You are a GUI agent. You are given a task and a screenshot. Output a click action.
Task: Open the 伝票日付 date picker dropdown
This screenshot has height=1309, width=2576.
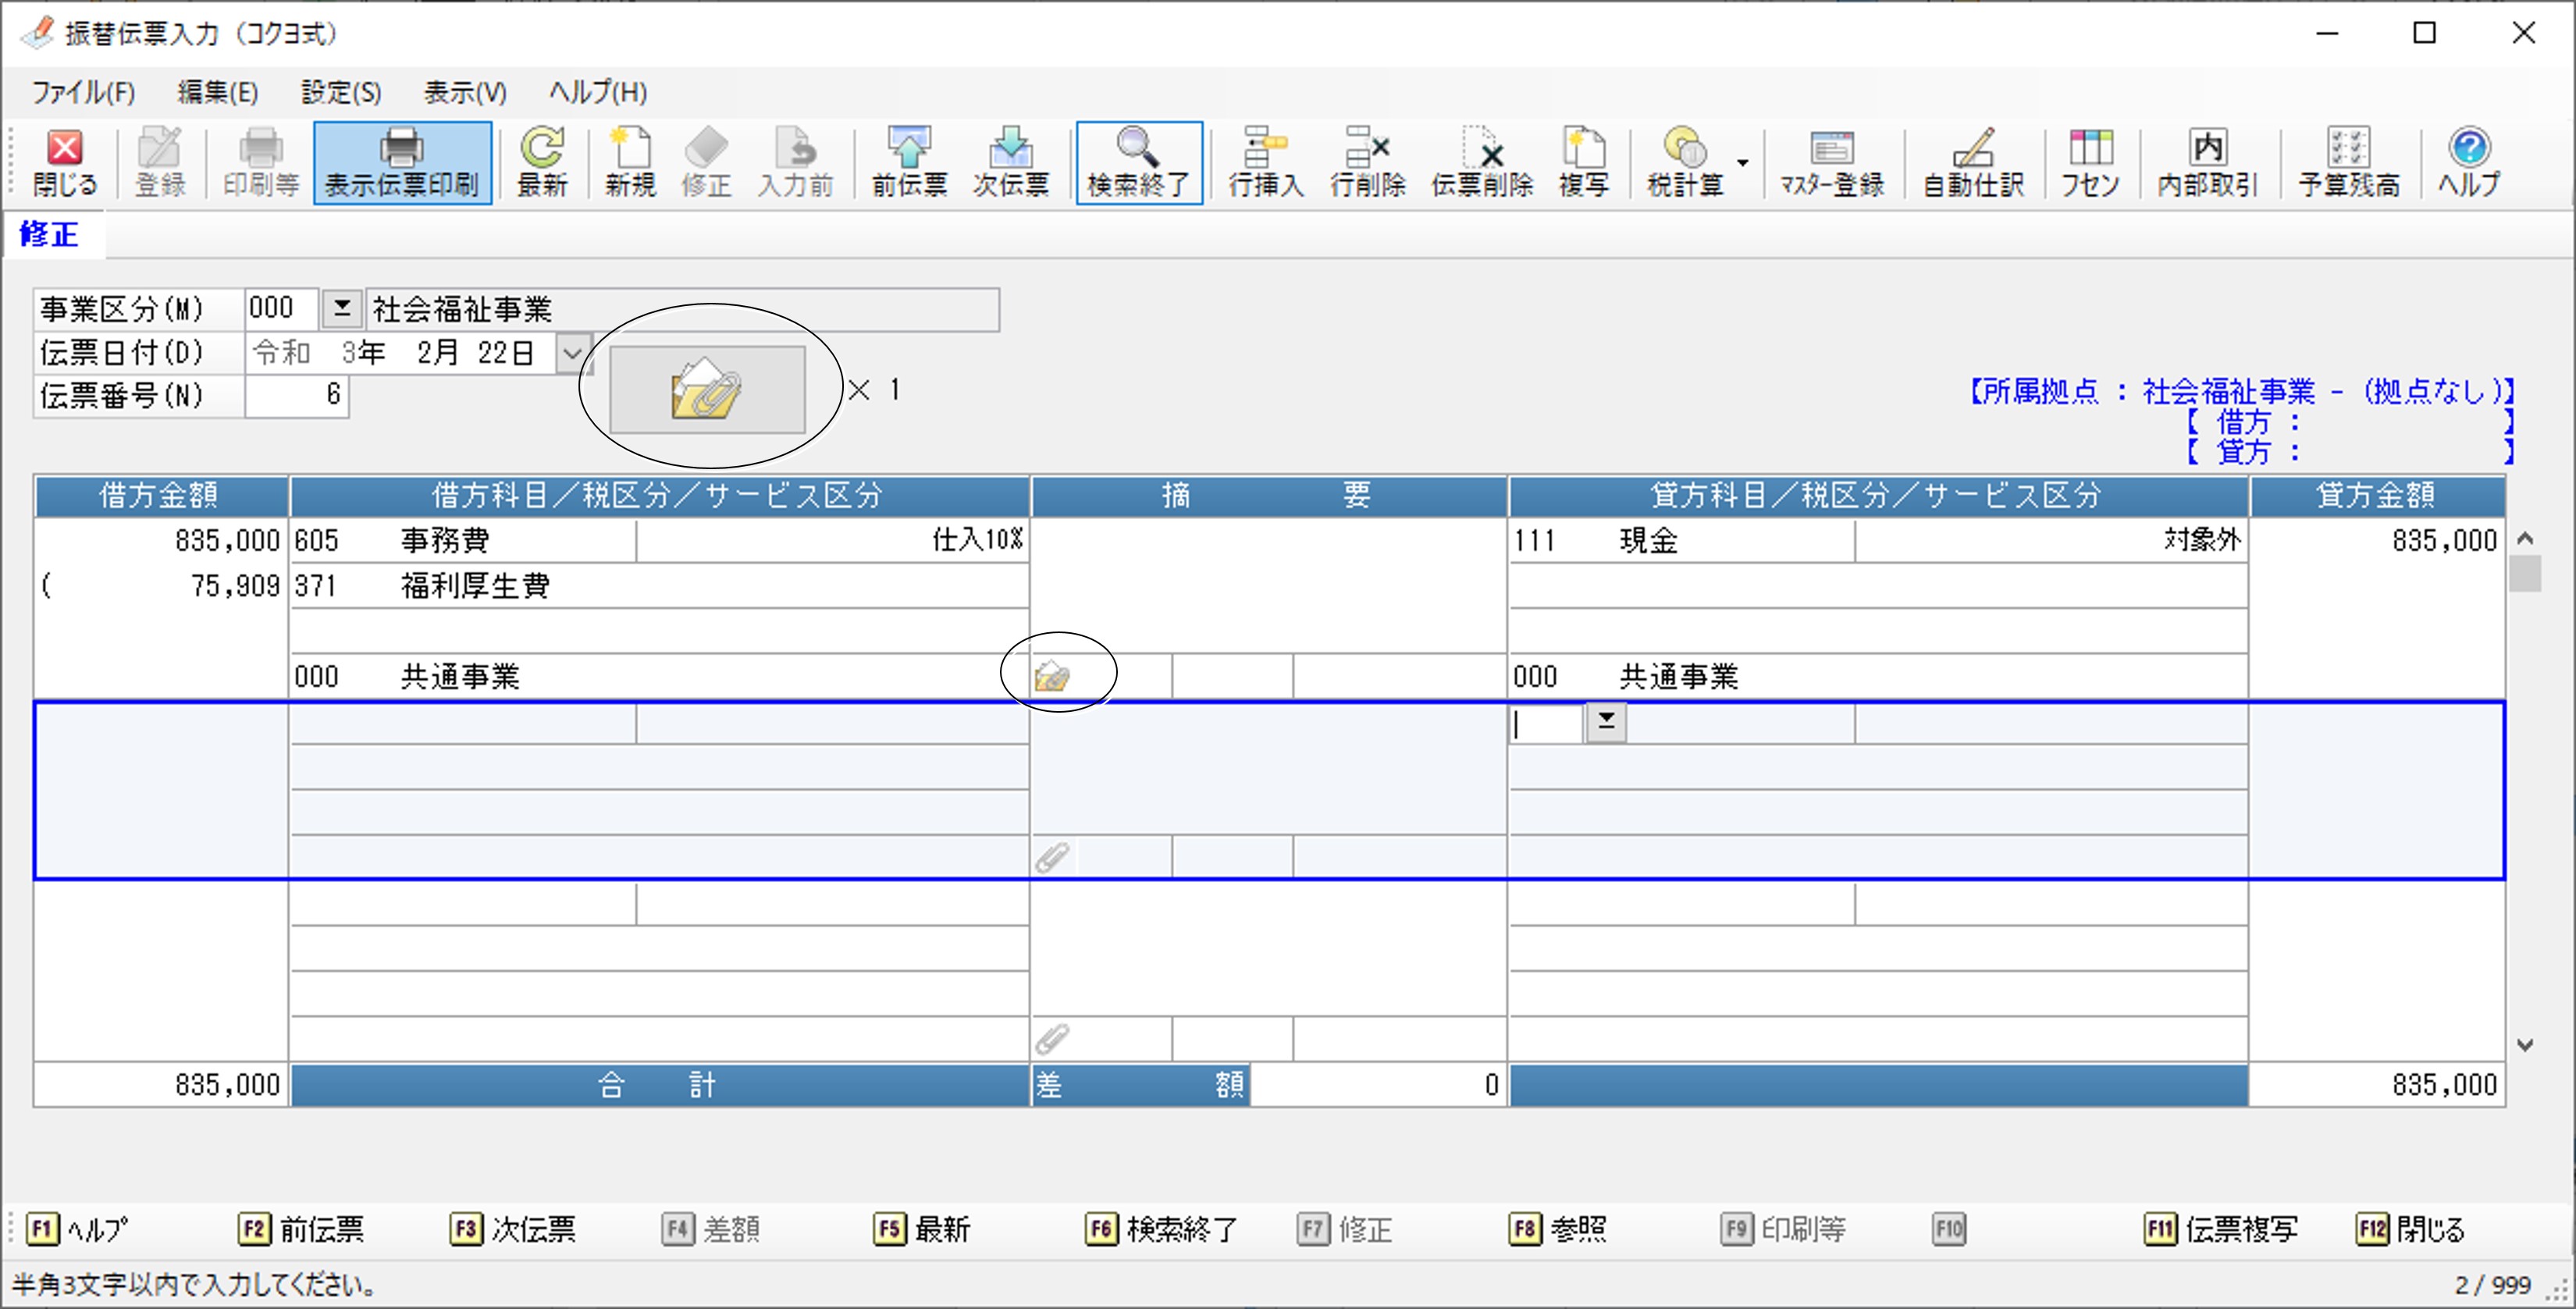click(572, 353)
